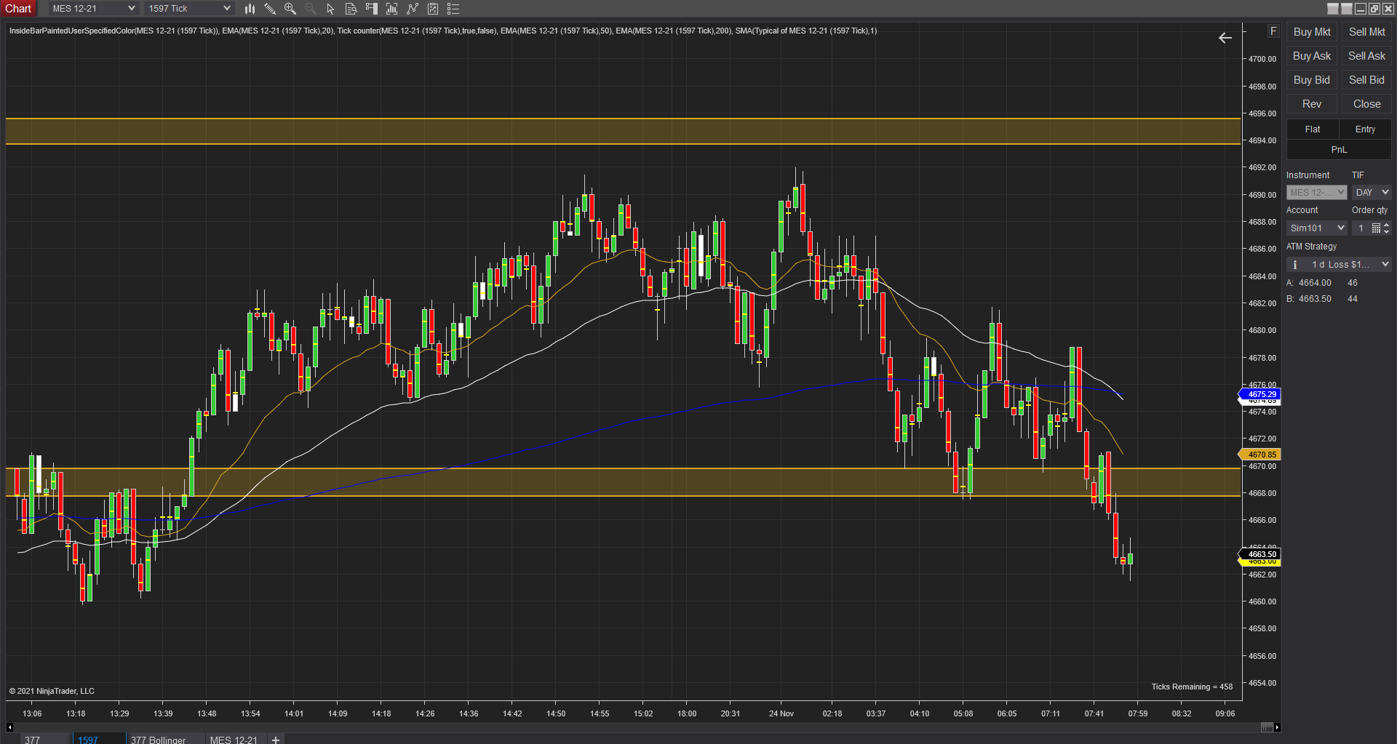Click the F fixed-scale button

pyautogui.click(x=1273, y=31)
